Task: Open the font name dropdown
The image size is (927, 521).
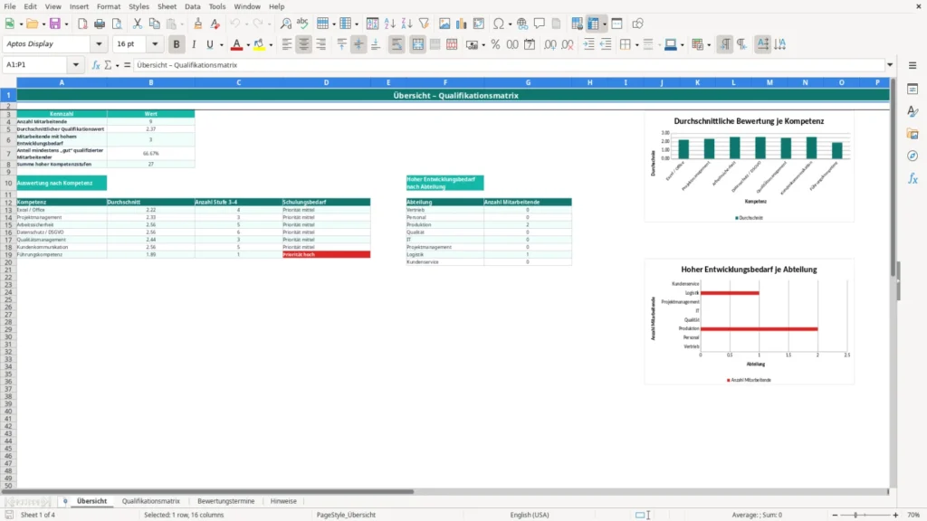Action: 99,43
